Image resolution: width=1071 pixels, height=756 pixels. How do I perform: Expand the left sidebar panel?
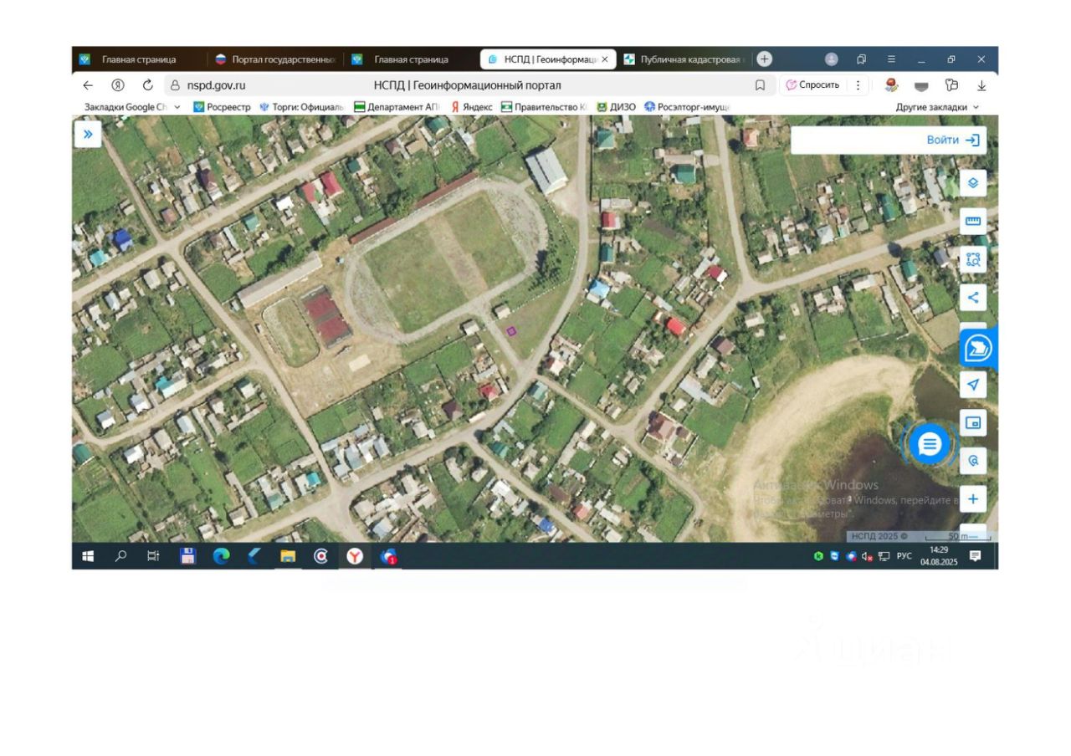tap(88, 135)
